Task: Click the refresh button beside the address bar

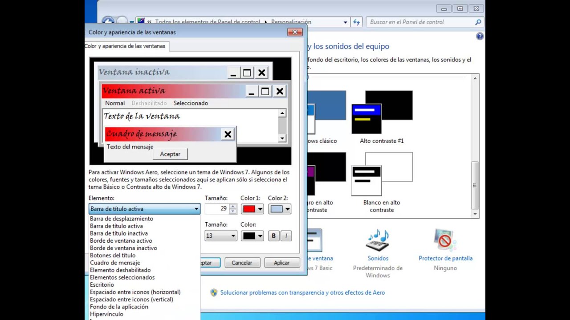Action: [356, 22]
